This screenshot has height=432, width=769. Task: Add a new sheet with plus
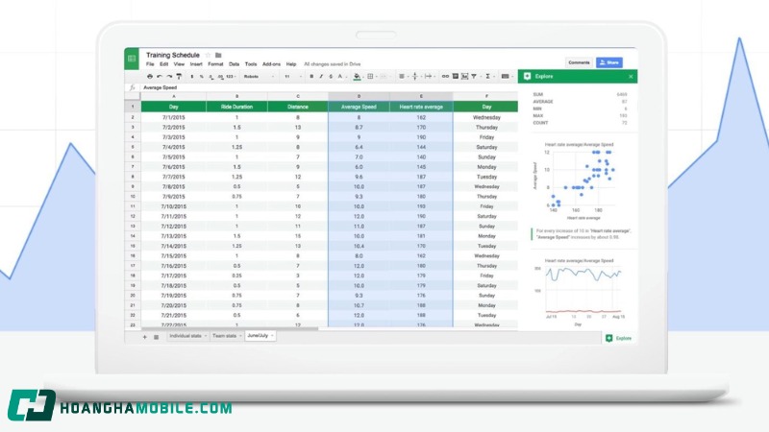145,337
